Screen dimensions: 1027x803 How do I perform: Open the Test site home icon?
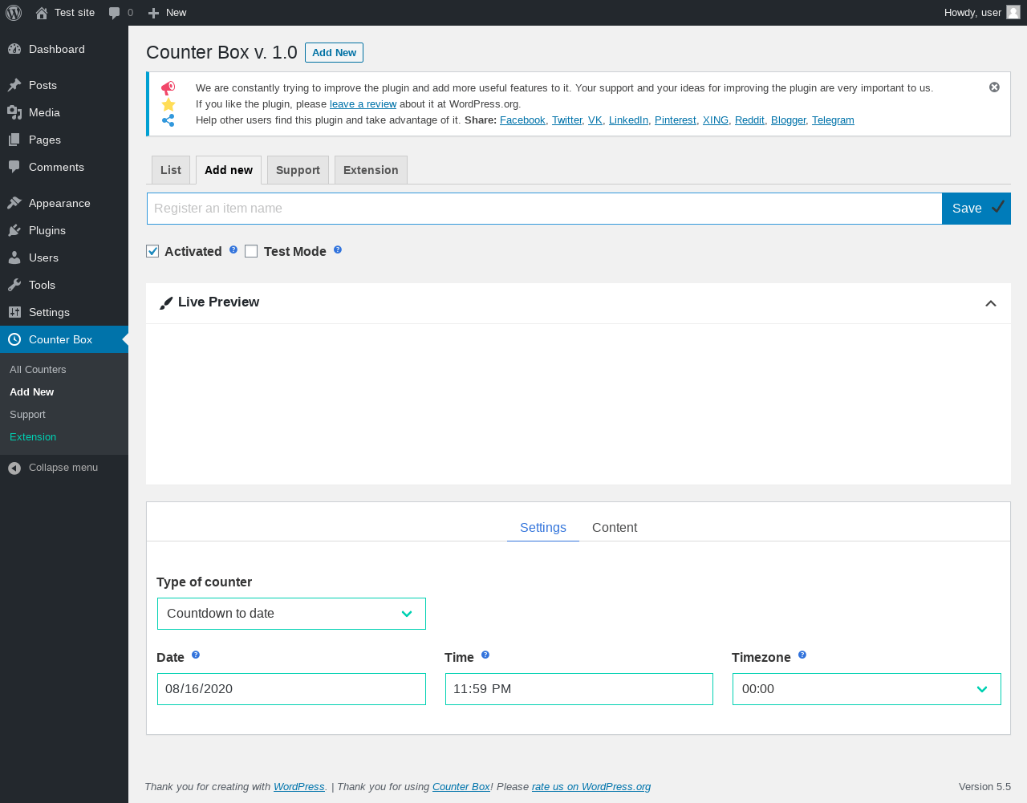[42, 13]
